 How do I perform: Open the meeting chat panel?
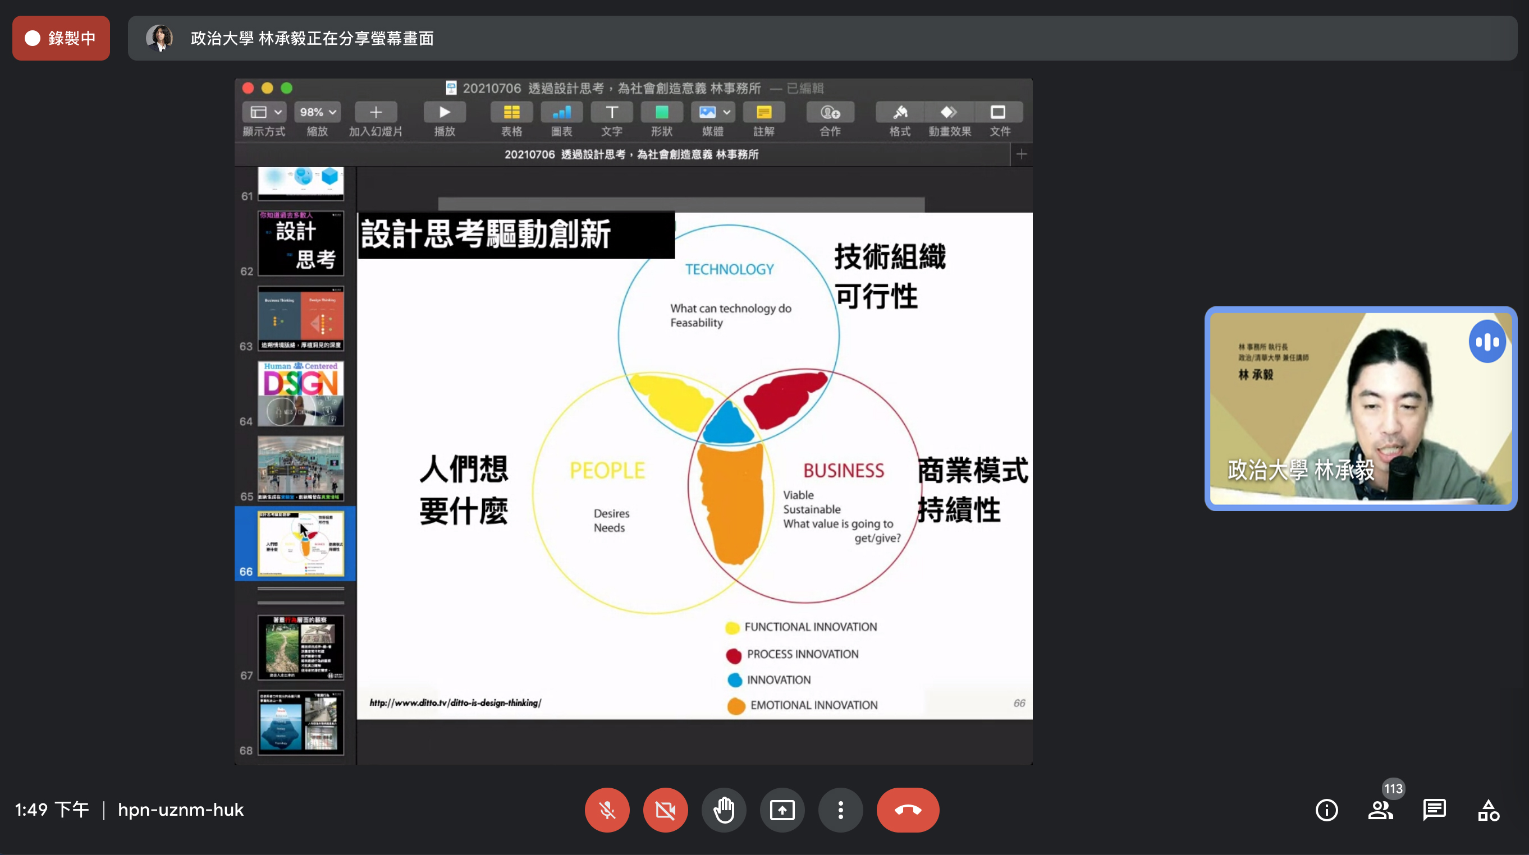1434,810
